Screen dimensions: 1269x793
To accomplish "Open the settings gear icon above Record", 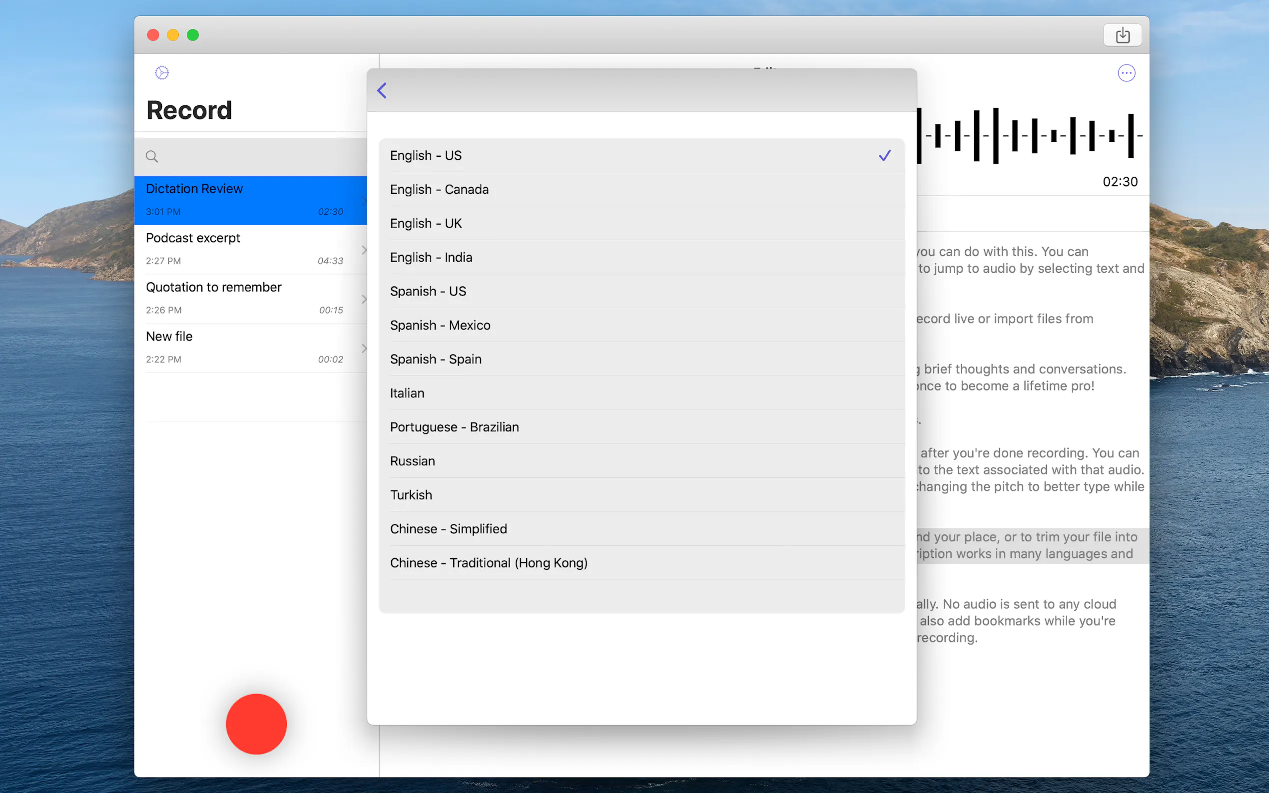I will click(x=161, y=72).
